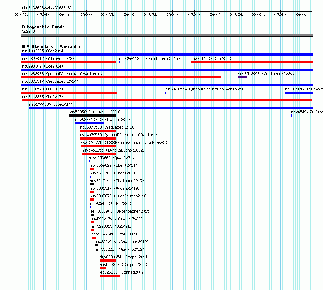Click nsv4079539 gnomADStructuralVariants label
The height and width of the screenshot is (290, 323).
(120, 135)
